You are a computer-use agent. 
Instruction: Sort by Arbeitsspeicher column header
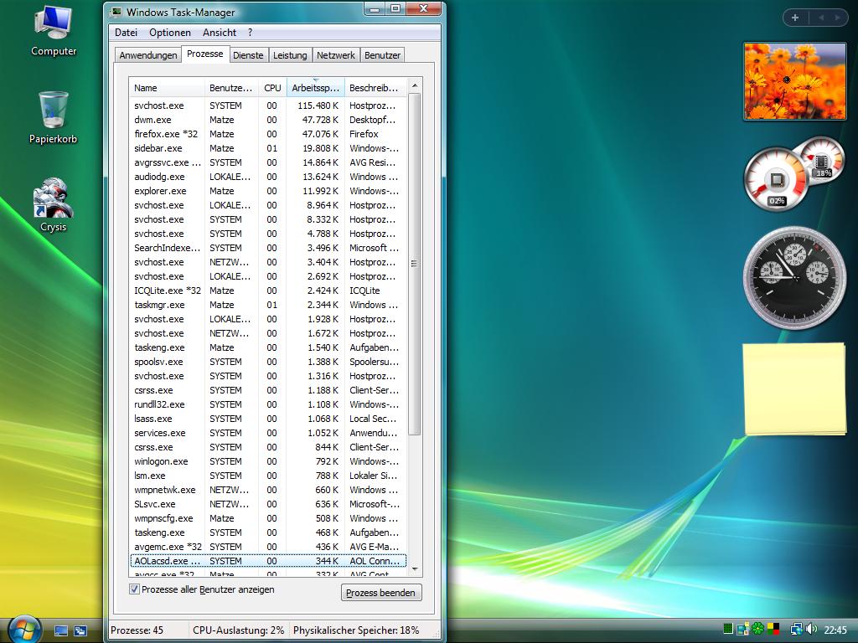click(316, 87)
